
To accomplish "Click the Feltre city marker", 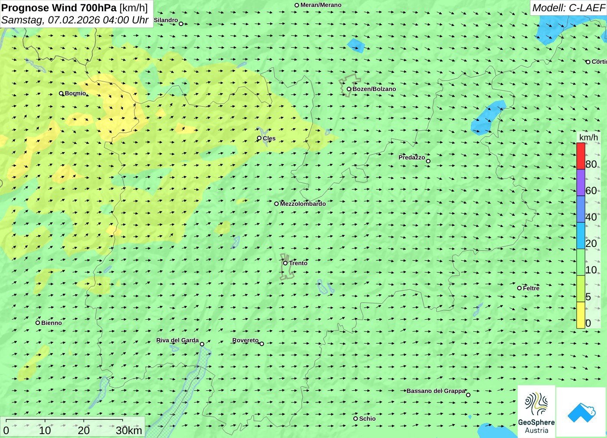I will point(519,288).
